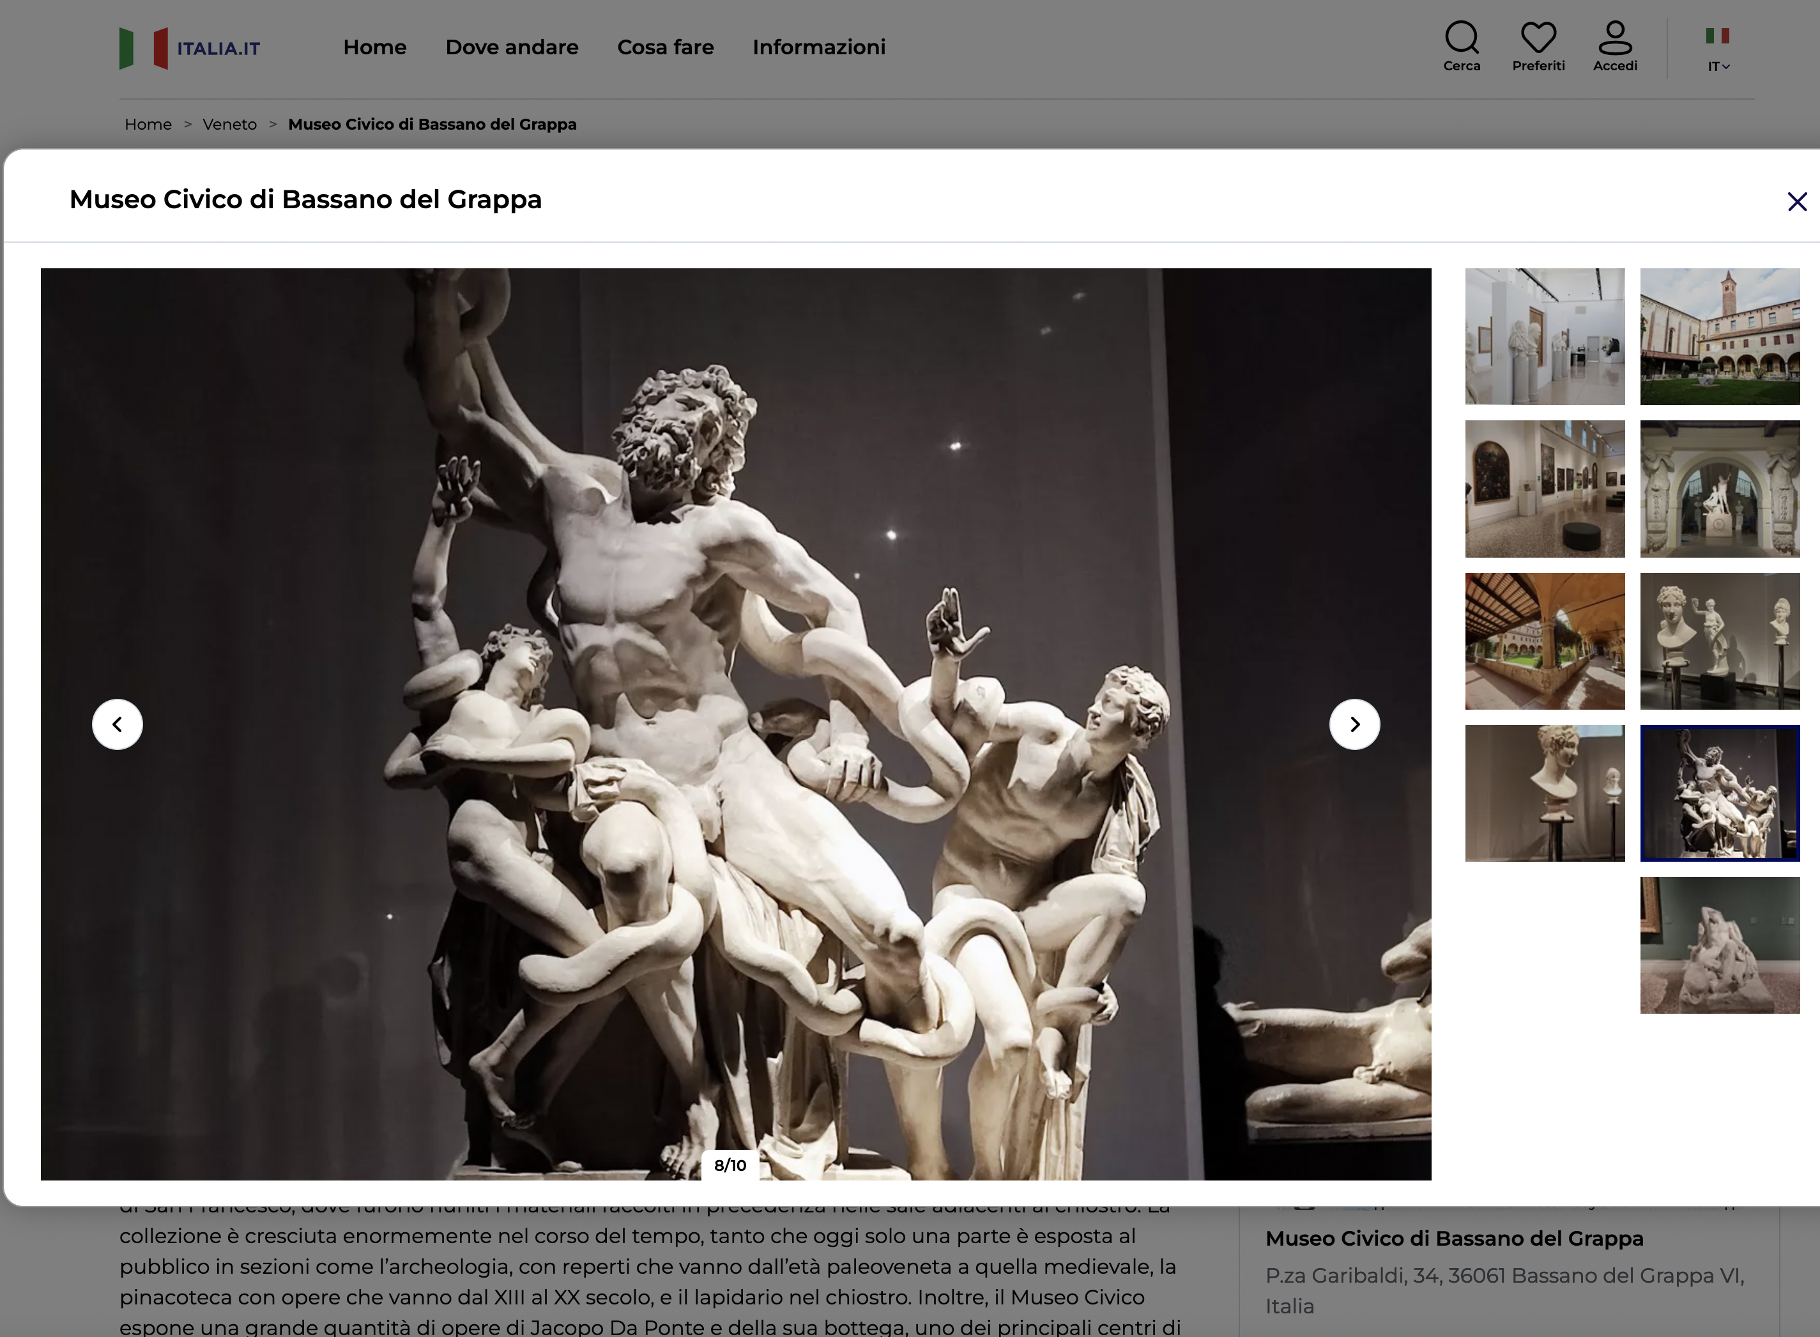The width and height of the screenshot is (1820, 1337).
Task: Click the 8/10 photo counter
Action: (x=730, y=1165)
